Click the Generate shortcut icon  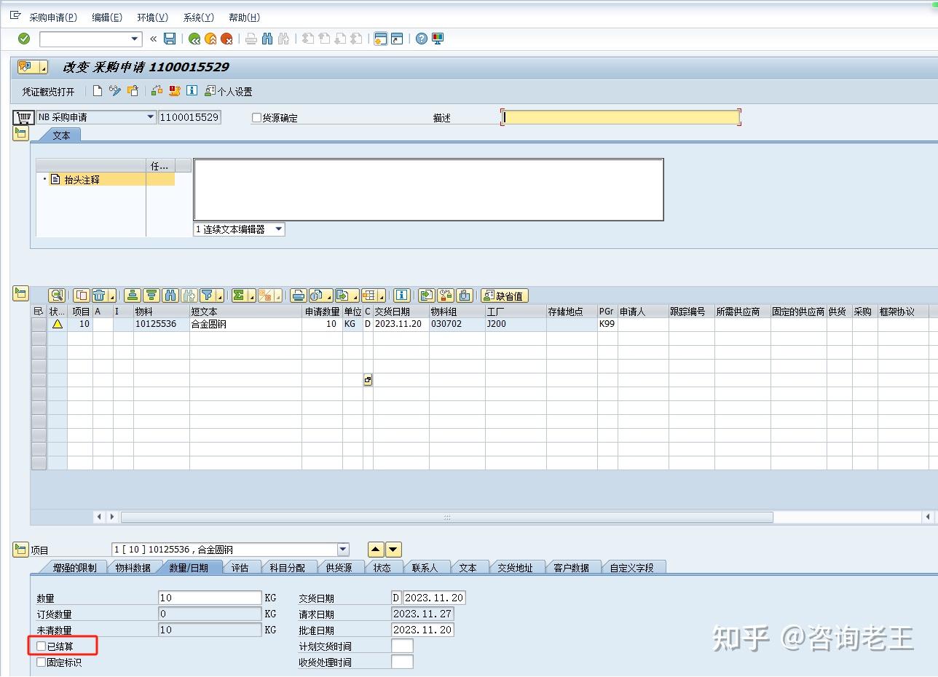tap(397, 39)
